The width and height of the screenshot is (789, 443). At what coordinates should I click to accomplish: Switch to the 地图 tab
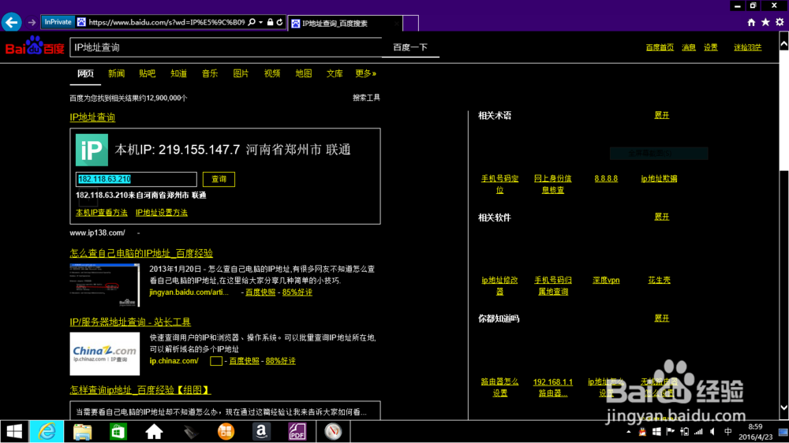tap(304, 73)
